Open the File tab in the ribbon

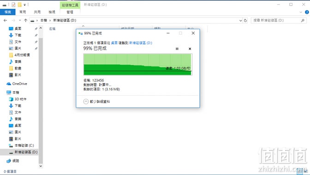[x=8, y=12]
